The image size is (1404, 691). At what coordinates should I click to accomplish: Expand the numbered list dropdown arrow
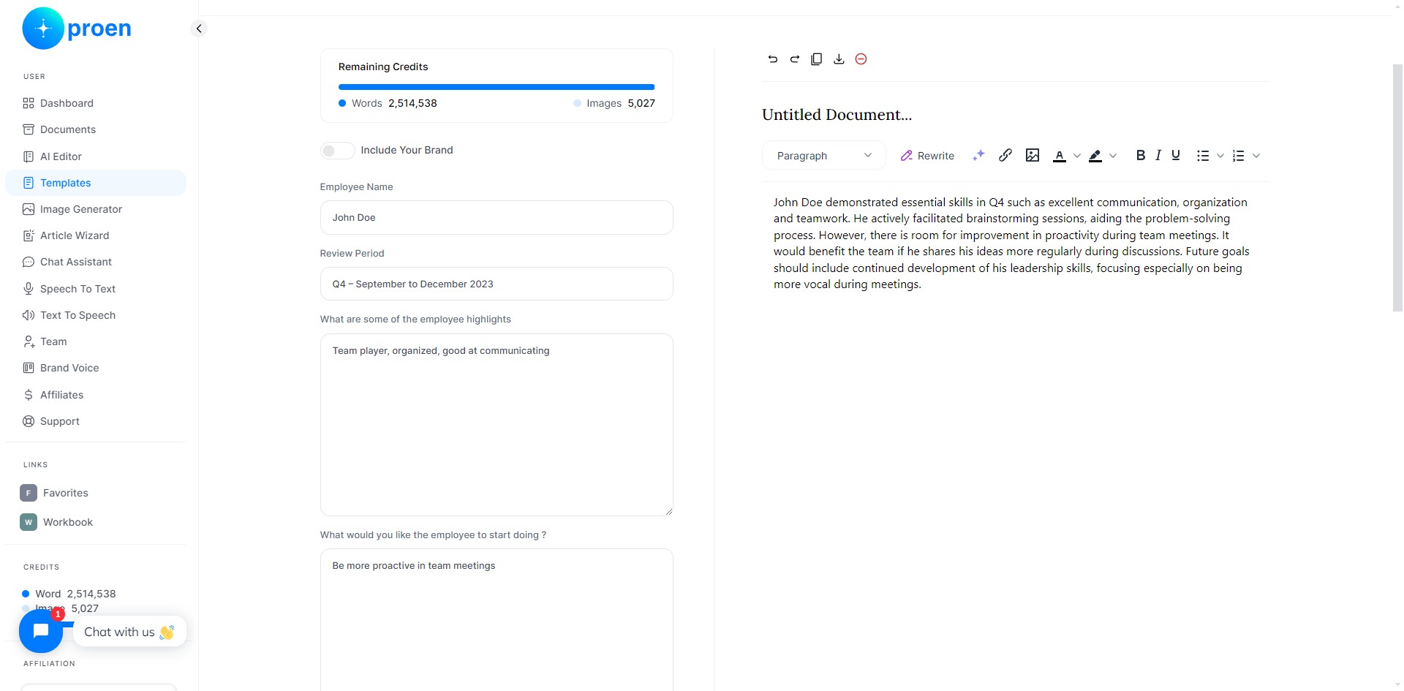tap(1256, 156)
